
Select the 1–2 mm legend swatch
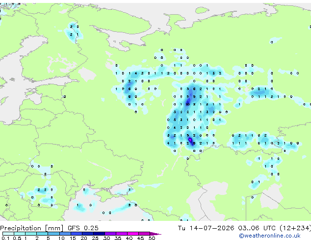click(x=31, y=234)
